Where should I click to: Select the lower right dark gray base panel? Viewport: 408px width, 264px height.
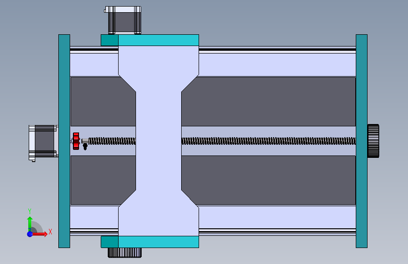(269, 180)
